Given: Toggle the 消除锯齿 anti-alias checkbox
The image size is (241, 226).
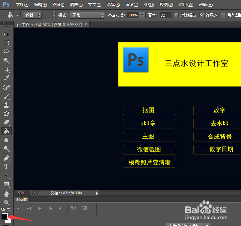Looking at the screenshot, I should (176, 15).
